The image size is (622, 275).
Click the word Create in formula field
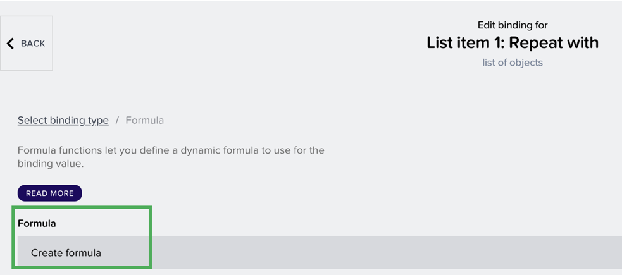click(47, 252)
